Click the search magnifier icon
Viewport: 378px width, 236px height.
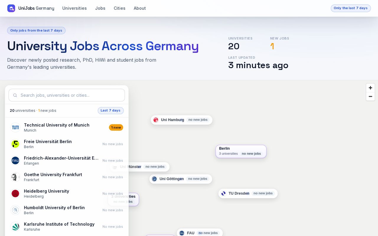(15, 95)
